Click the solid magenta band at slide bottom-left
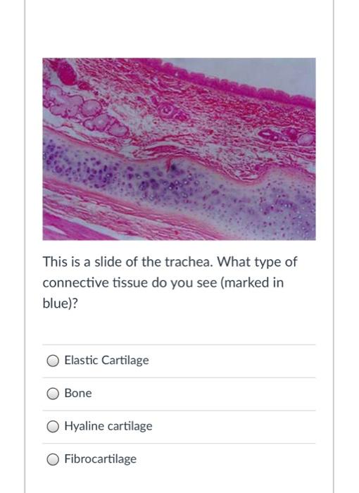Image resolution: width=359 pixels, height=493 pixels. point(70,229)
